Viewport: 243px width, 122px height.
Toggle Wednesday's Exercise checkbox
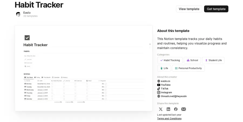pyautogui.click(x=75, y=90)
